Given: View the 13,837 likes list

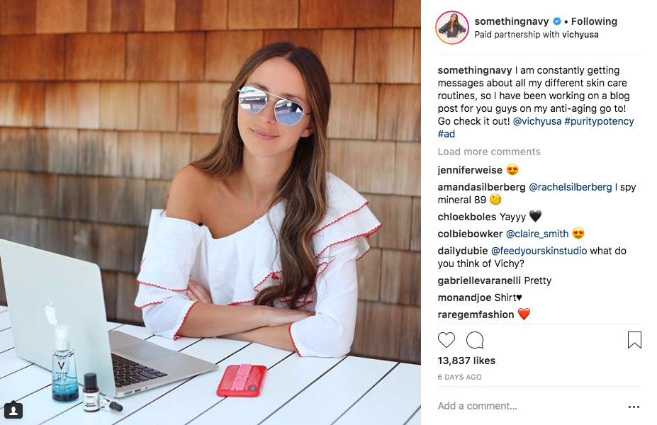Looking at the screenshot, I should tap(466, 361).
